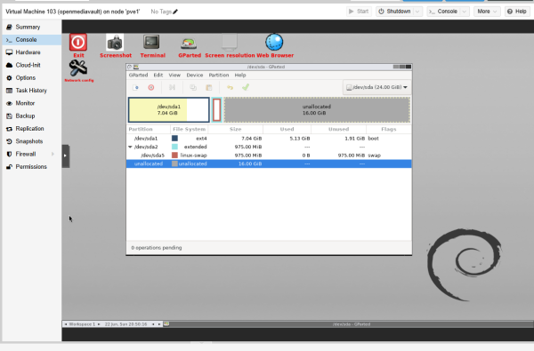Click the Proxmox Help button
Viewport: 534px width, 351px height.
(x=517, y=12)
